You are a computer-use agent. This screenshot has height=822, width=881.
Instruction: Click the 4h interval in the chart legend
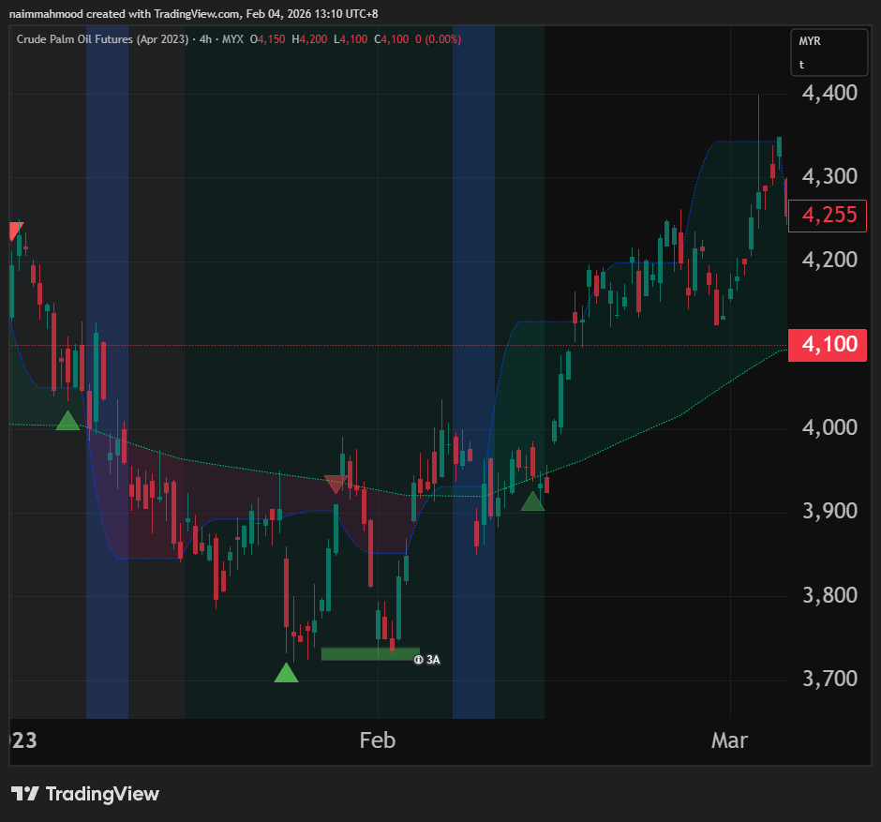point(205,39)
